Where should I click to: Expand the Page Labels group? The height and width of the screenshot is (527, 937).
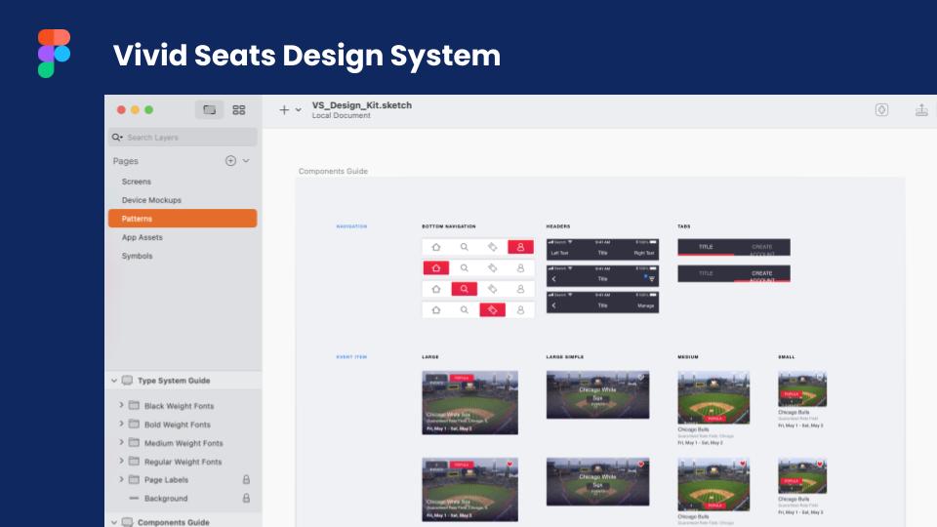click(x=121, y=479)
